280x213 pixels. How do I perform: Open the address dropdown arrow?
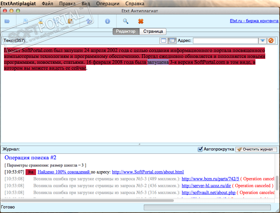(x=262, y=41)
